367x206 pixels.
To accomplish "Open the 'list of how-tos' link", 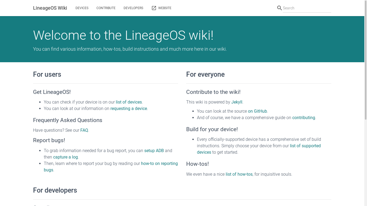I will [239, 174].
